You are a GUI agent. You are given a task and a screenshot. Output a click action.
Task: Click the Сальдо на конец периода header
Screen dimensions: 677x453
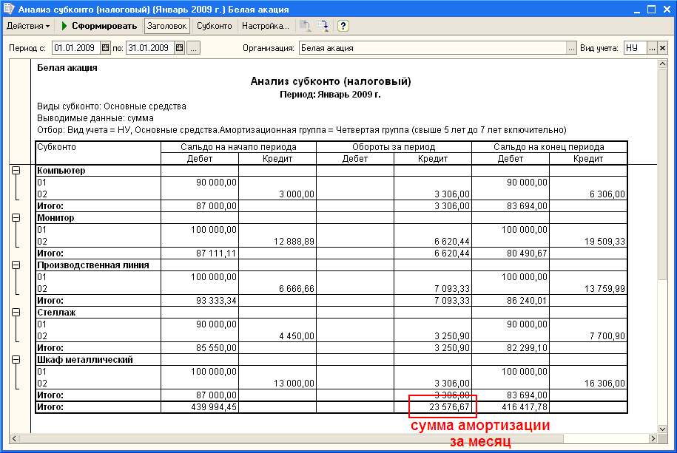click(549, 146)
